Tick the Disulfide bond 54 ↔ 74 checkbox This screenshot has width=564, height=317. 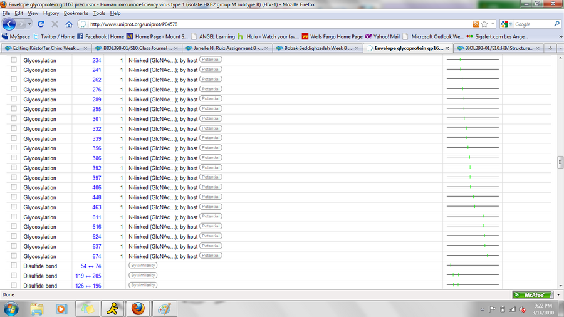coord(14,266)
